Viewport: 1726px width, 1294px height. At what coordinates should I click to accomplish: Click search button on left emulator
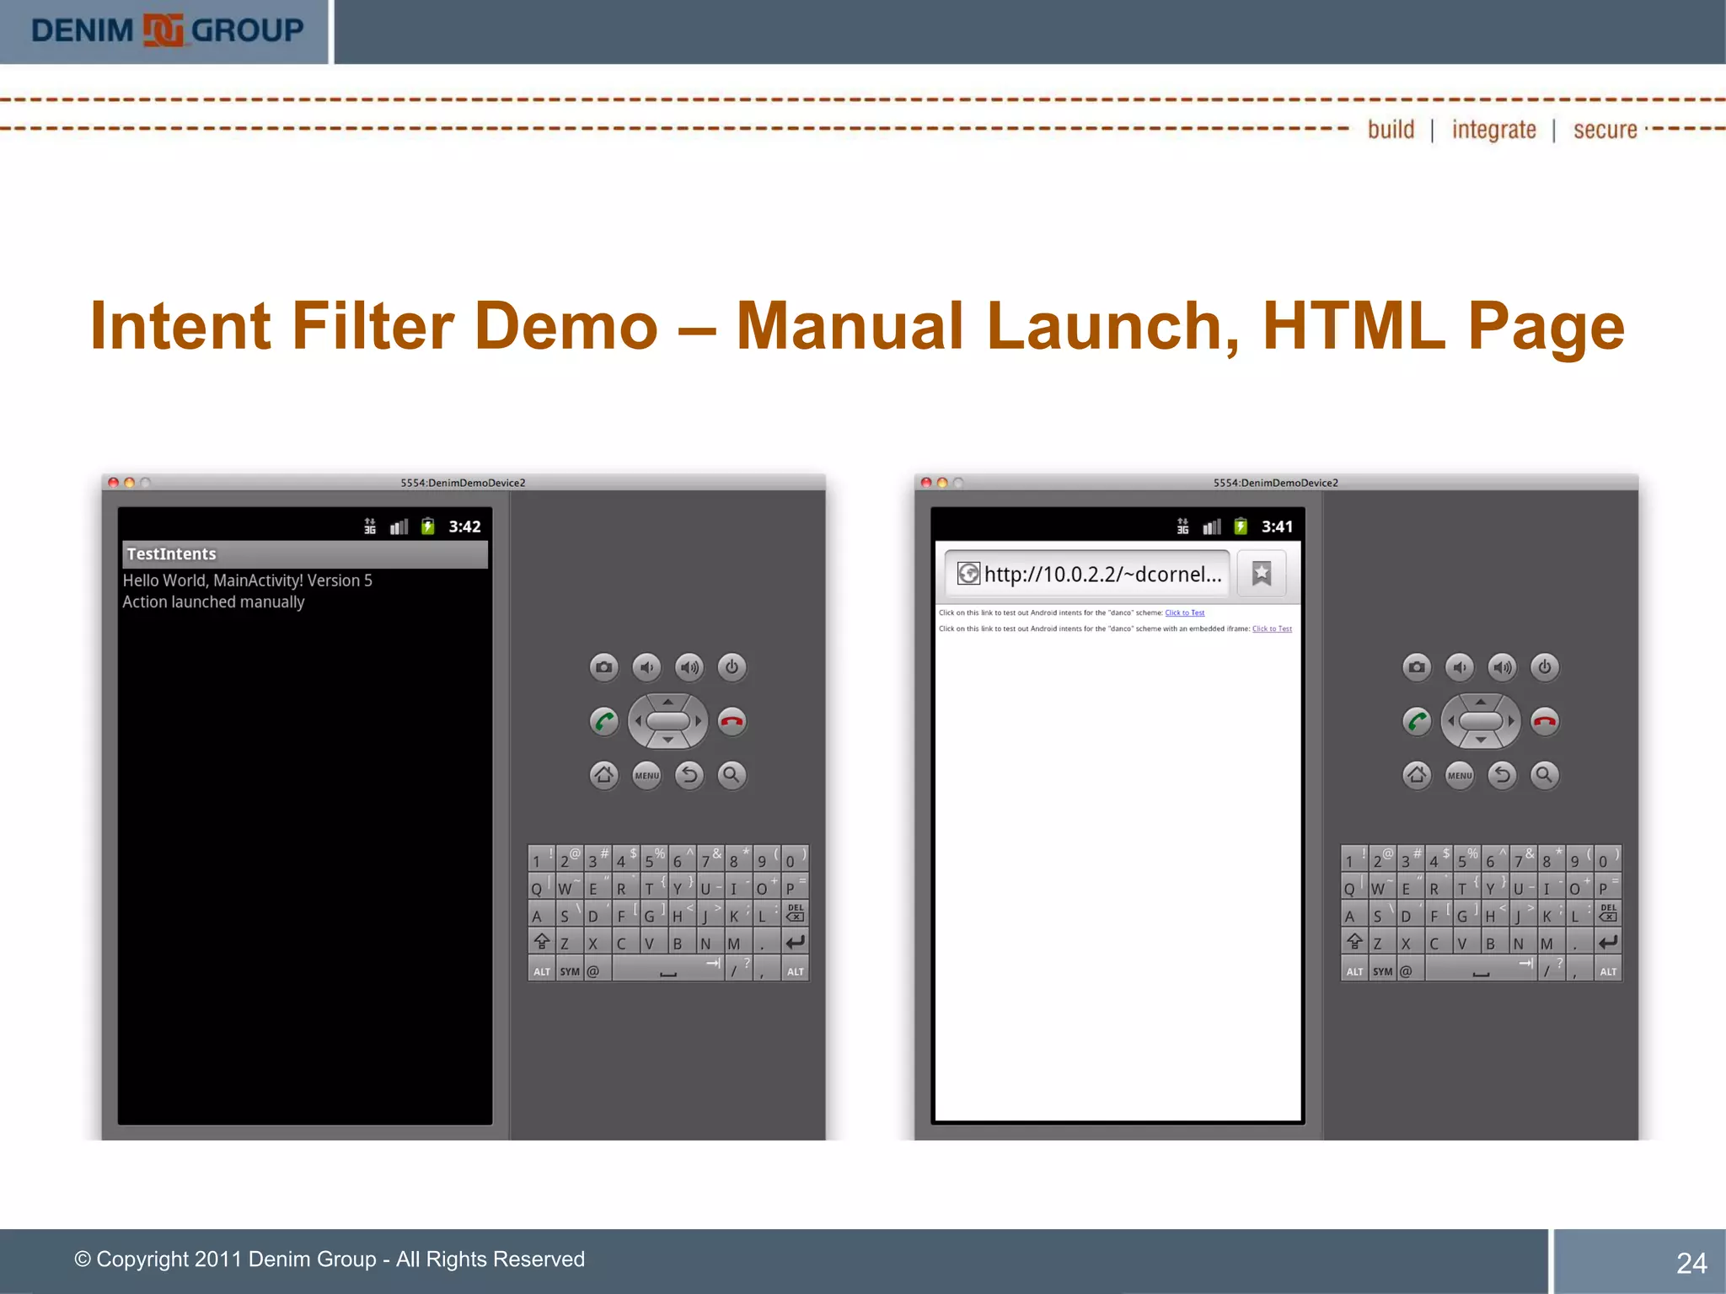732,775
